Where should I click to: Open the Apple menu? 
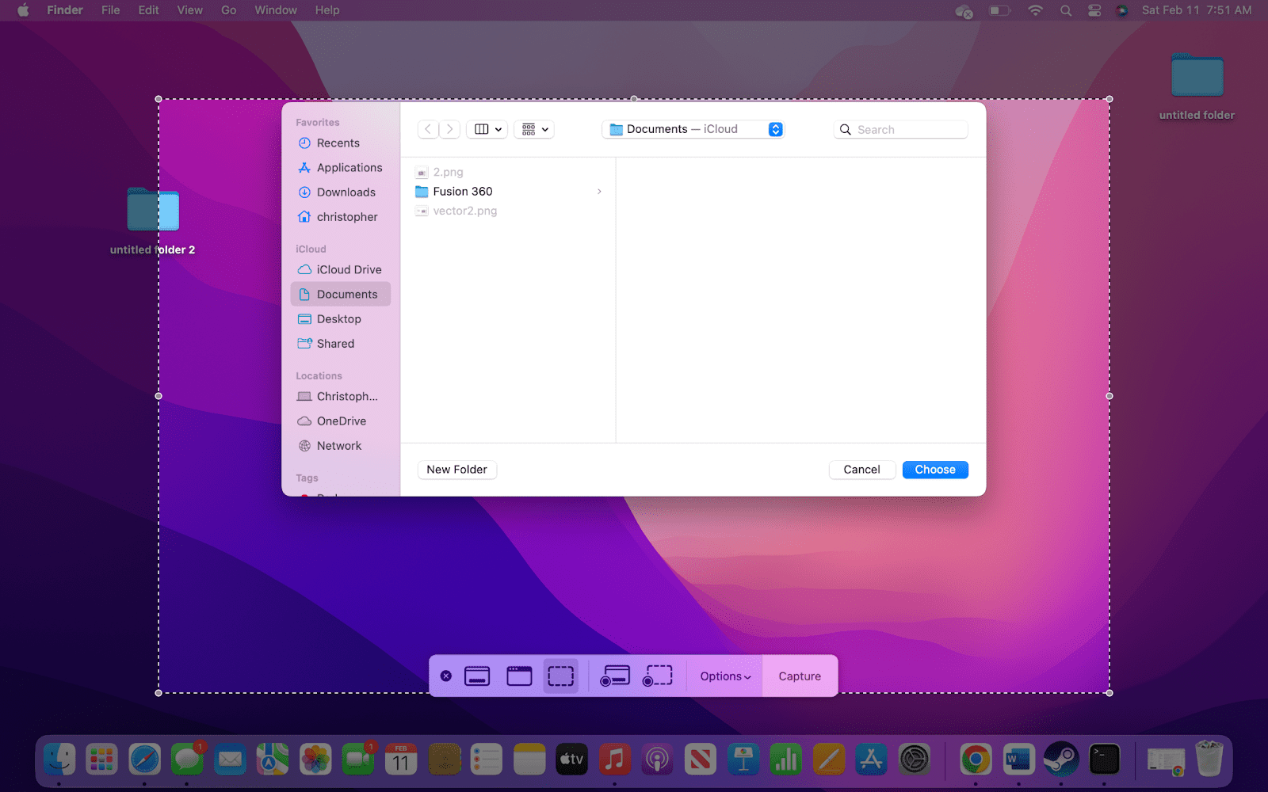23,10
